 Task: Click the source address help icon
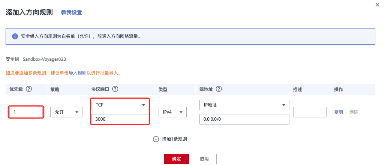tap(219, 89)
